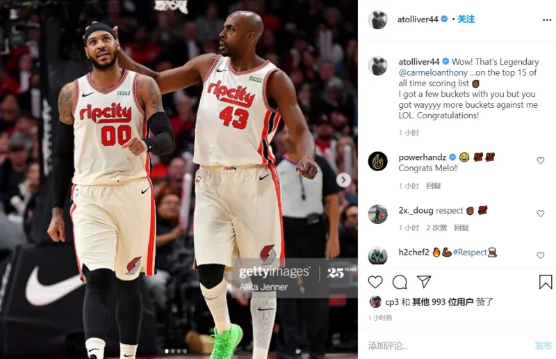Open the comment speech bubble icon
This screenshot has width=556, height=359.
400,282
